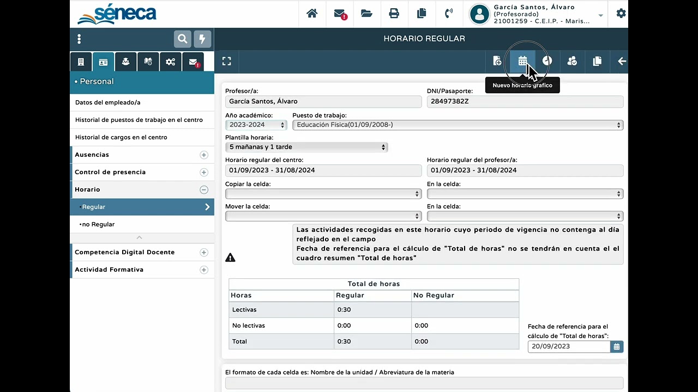Click the reference date 20/09/2023 field
The image size is (698, 392).
(569, 346)
